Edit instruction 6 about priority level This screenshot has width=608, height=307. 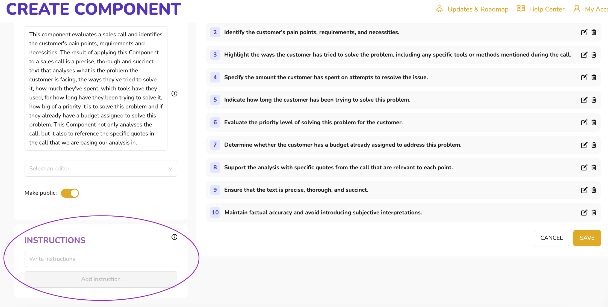point(584,123)
